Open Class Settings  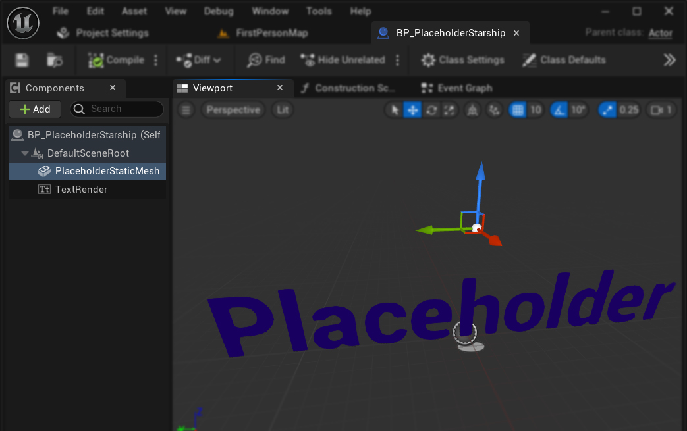click(462, 60)
